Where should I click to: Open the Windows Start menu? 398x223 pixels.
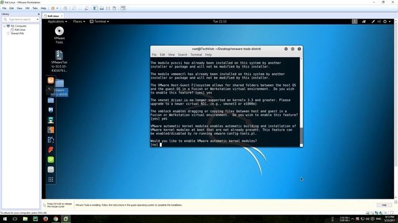(5, 219)
